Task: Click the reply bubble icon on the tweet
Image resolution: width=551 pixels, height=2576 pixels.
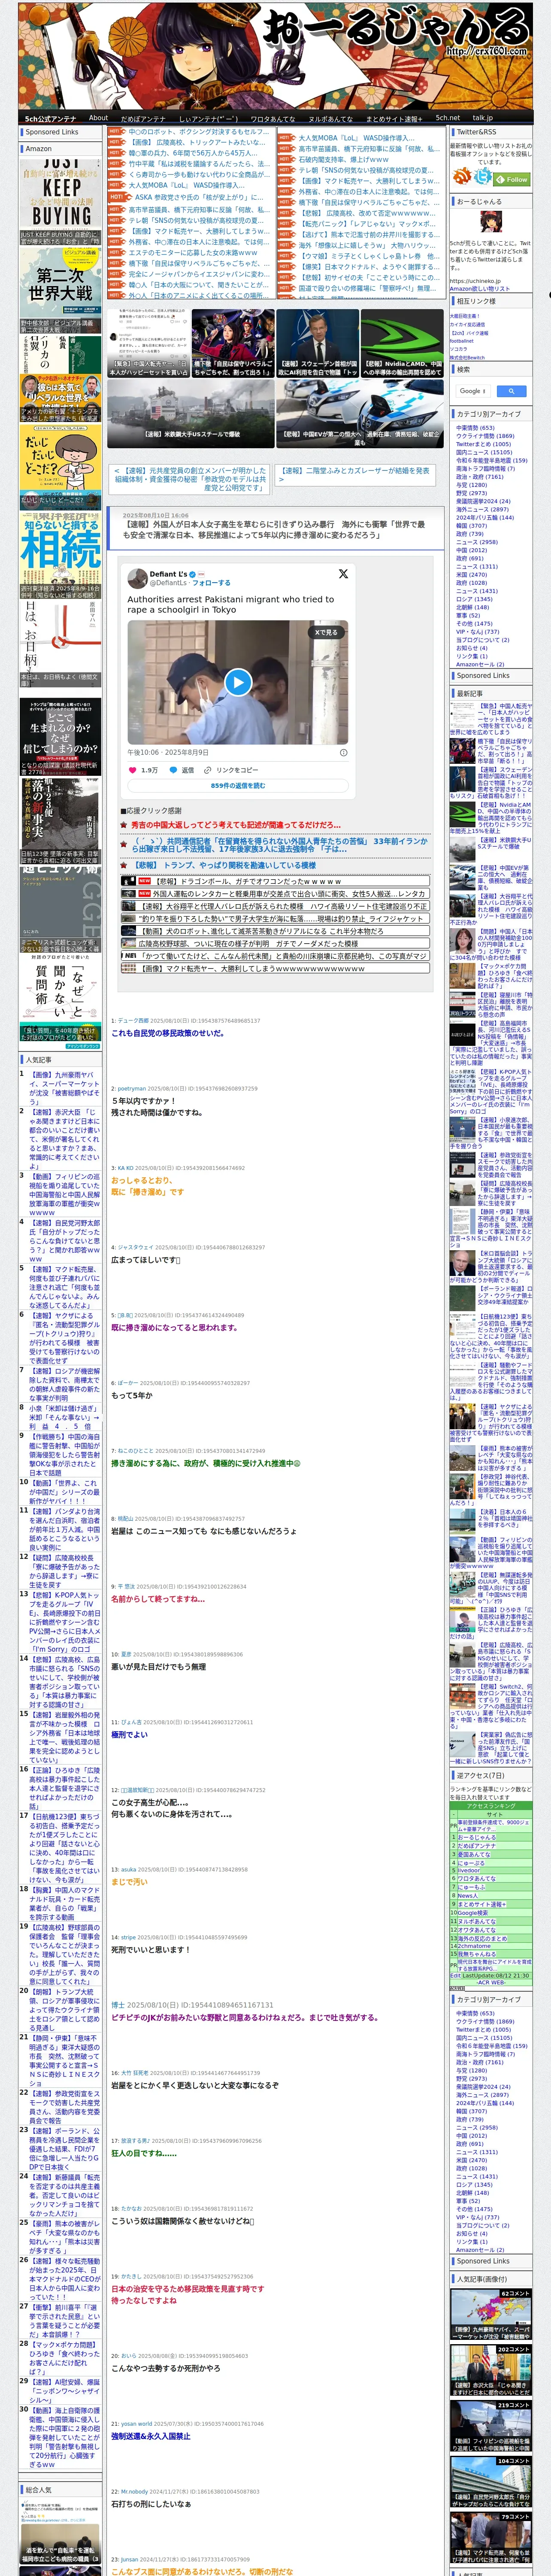Action: (x=172, y=770)
